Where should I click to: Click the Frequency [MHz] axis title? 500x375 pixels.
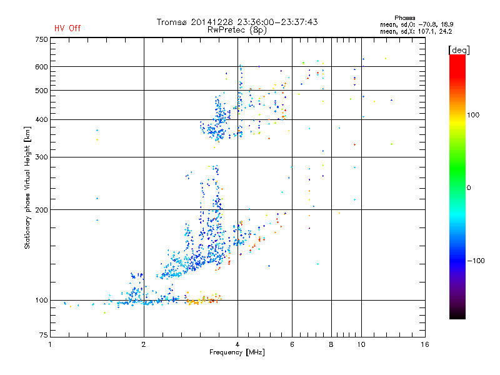click(237, 352)
